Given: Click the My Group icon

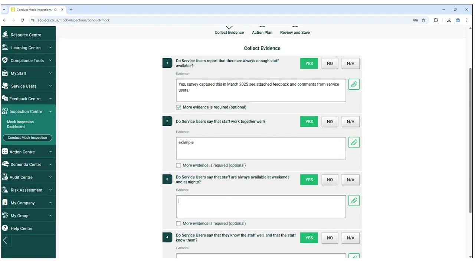Looking at the screenshot, I should [5, 215].
